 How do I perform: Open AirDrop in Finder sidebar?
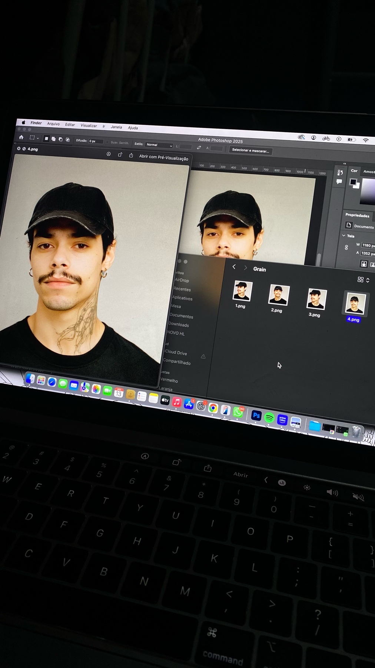point(182,280)
